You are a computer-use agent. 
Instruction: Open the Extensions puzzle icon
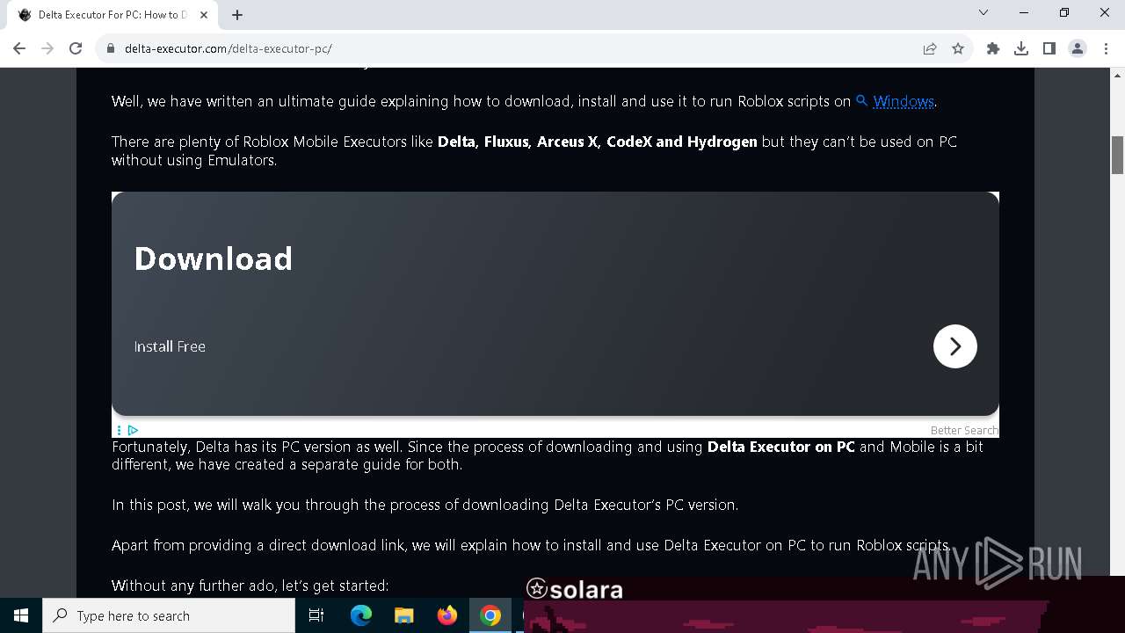click(993, 48)
